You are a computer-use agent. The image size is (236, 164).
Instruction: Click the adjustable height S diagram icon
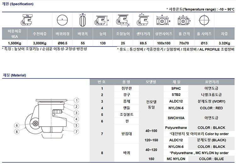pos(123,20)
